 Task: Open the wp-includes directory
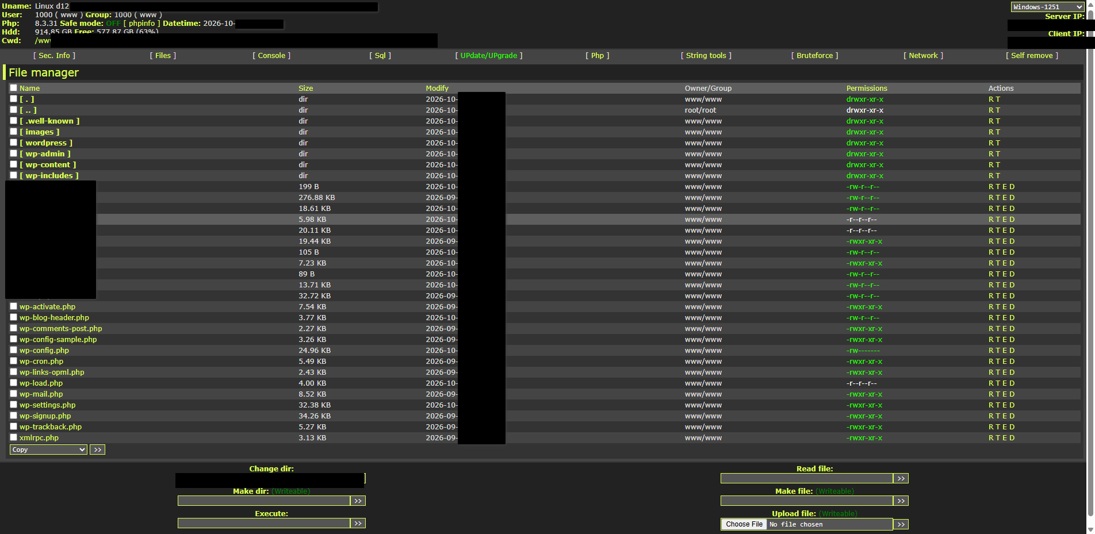[x=49, y=176]
